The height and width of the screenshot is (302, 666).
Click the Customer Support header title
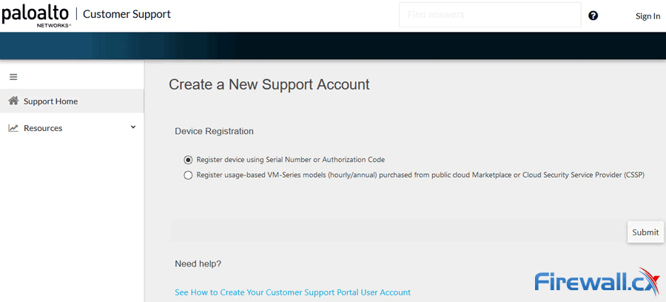[x=127, y=14]
